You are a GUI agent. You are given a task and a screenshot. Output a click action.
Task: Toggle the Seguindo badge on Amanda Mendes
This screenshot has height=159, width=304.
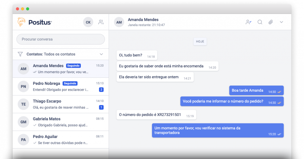coord(73,66)
